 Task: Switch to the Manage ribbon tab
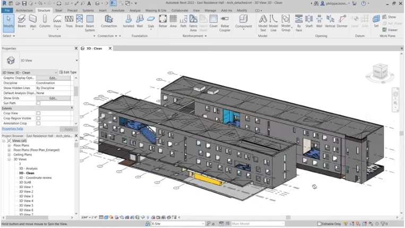210,10
